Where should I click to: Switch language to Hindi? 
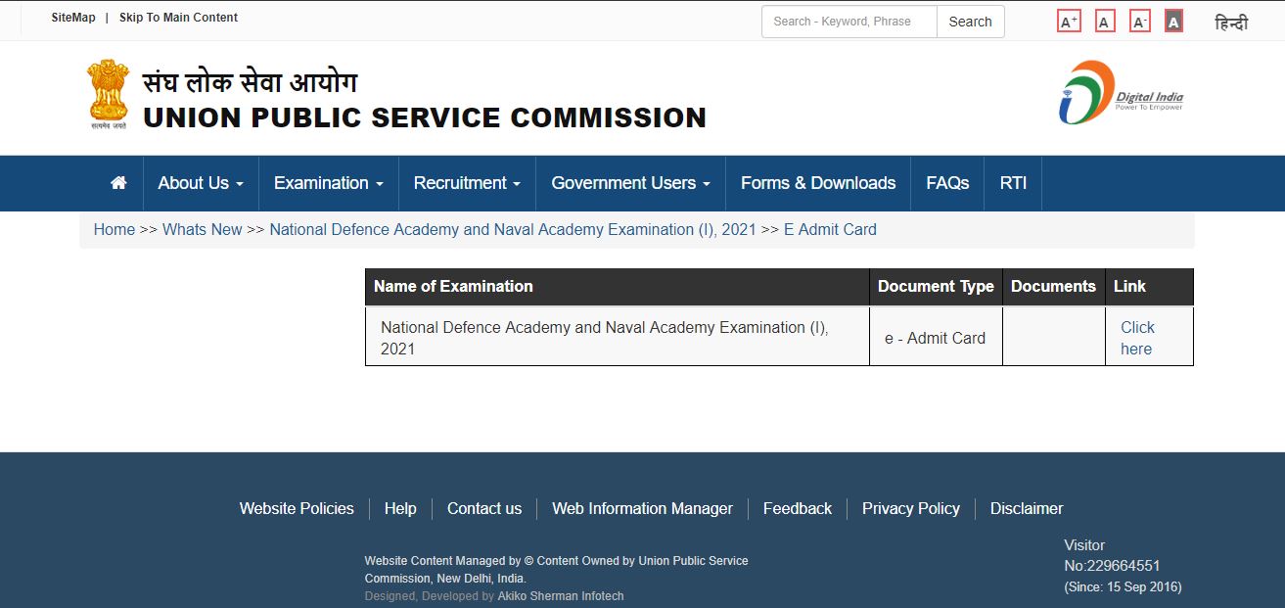(x=1231, y=23)
